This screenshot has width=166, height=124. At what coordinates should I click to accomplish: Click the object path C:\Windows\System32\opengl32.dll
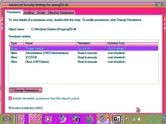coord(54,29)
